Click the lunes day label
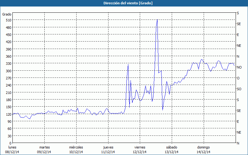This screenshot has width=248, height=155. click(12, 147)
